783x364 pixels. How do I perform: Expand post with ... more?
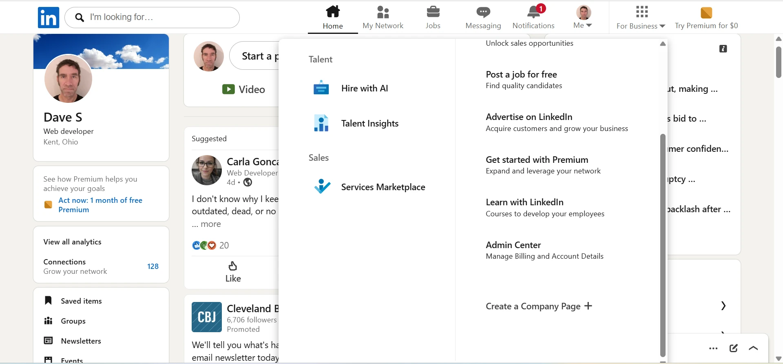pos(207,224)
